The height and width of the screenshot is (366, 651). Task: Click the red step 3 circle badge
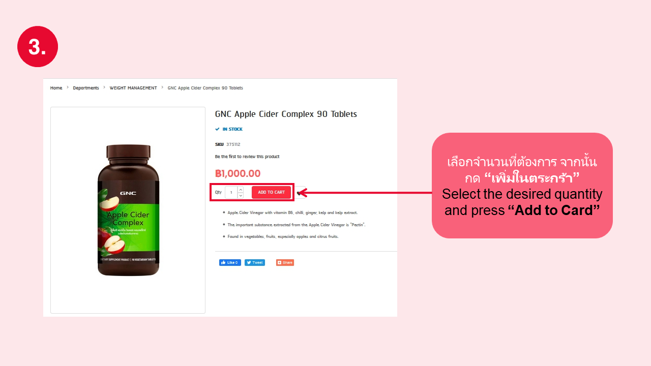click(38, 47)
